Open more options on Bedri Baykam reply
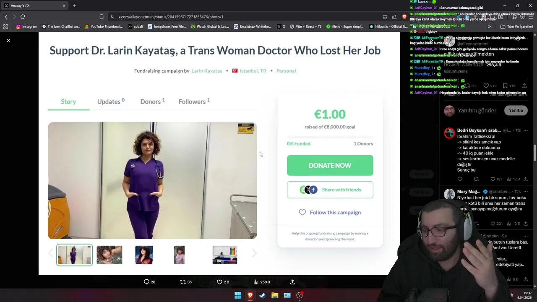 point(525,130)
